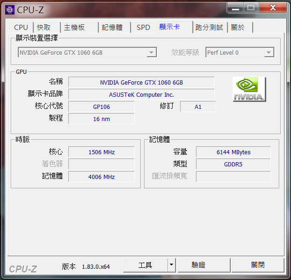Viewport: 291px width, 280px height.
Task: Click the version text 1.83.0.x64
Action: (96, 266)
